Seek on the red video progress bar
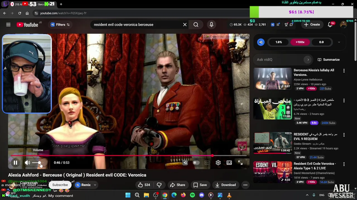Image resolution: width=357 pixels, height=200 pixels. [129, 156]
